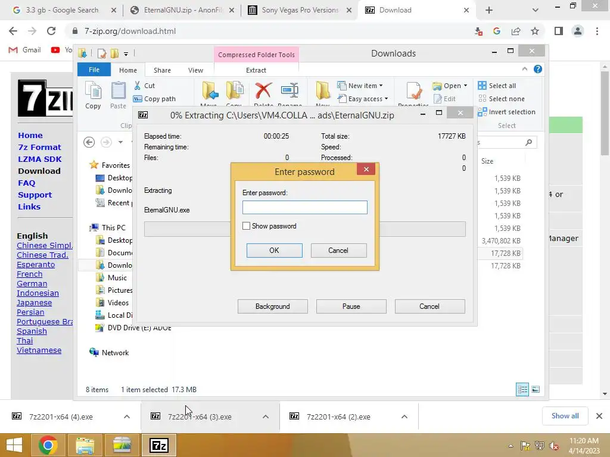Viewport: 610px width, 457px height.
Task: Expand the Open dropdown in ribbon
Action: click(465, 86)
